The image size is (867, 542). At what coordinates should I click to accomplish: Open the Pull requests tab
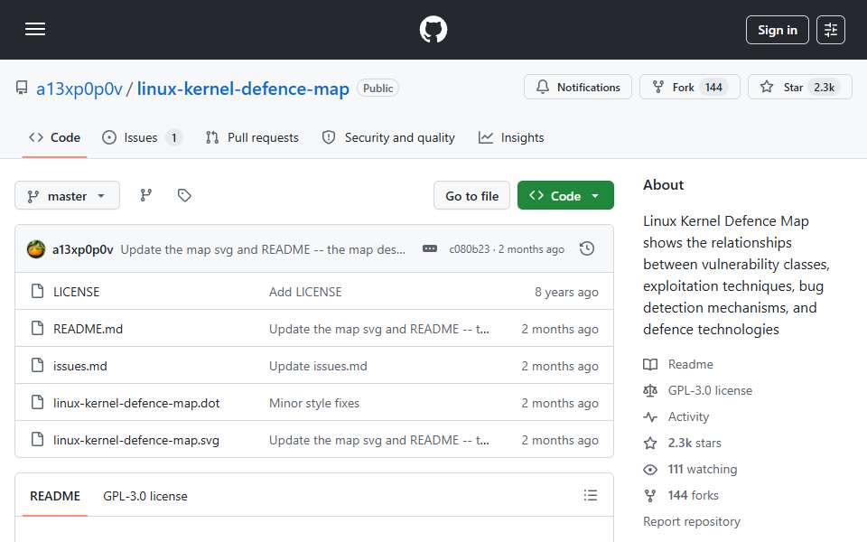coord(252,137)
